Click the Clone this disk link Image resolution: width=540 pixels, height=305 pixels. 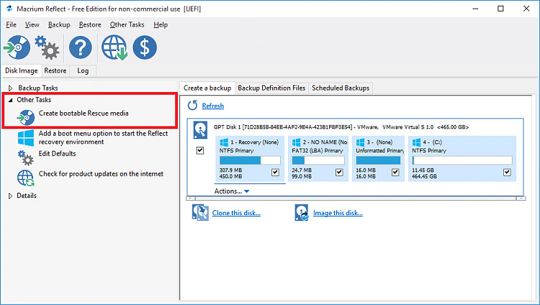[236, 213]
